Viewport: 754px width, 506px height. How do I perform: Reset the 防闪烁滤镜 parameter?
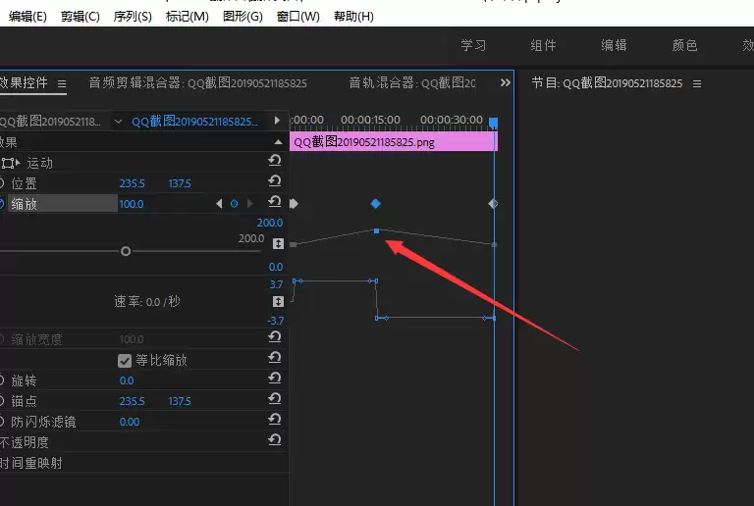click(x=275, y=420)
